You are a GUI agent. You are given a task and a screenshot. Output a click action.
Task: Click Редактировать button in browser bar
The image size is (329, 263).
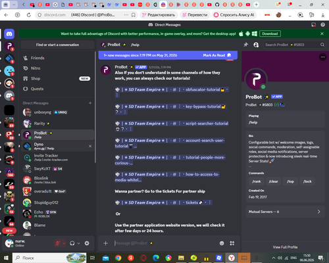[159, 15]
